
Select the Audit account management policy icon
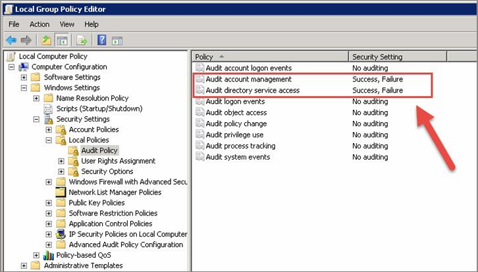pos(199,79)
